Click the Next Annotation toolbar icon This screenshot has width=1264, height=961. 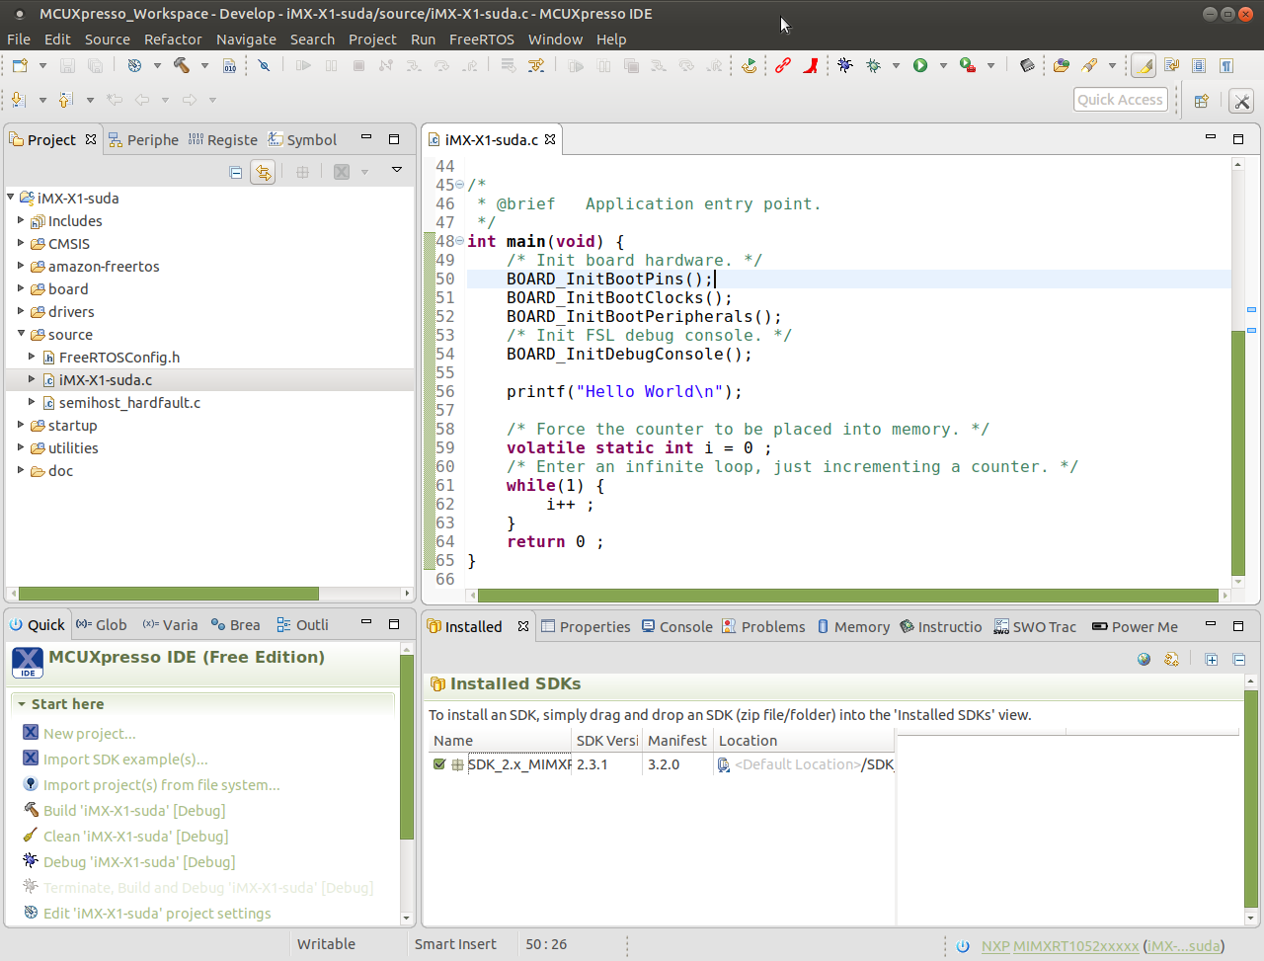[x=19, y=100]
